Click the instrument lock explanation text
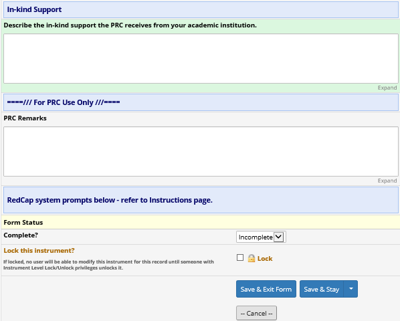This screenshot has height=321, width=400. pyautogui.click(x=108, y=265)
